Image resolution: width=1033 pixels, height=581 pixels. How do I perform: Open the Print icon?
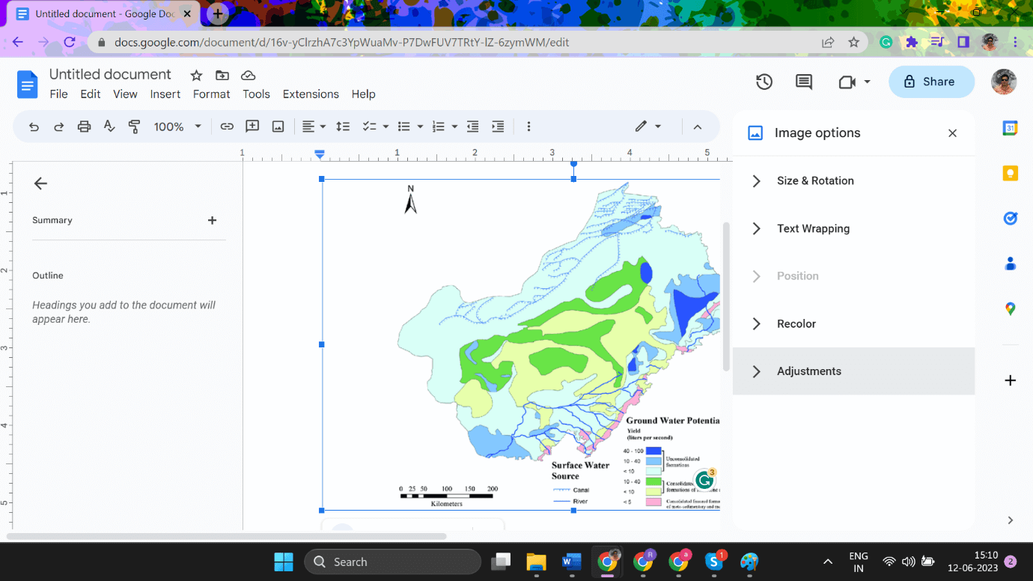(x=84, y=127)
